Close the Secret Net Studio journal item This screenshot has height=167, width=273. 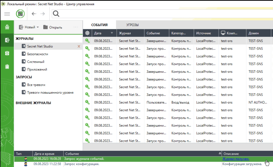(x=79, y=46)
